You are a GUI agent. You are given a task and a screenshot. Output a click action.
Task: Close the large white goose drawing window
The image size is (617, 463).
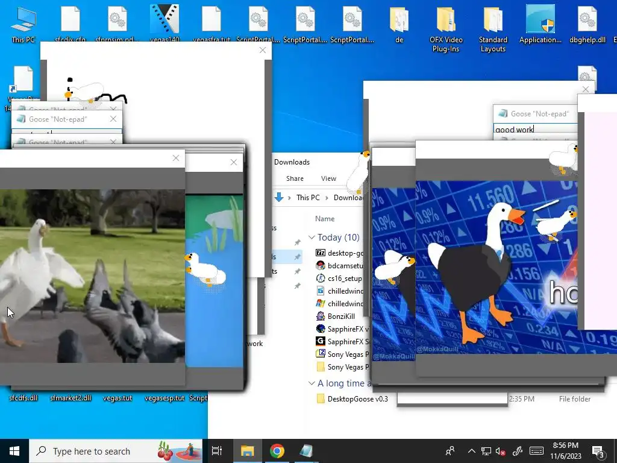click(263, 51)
